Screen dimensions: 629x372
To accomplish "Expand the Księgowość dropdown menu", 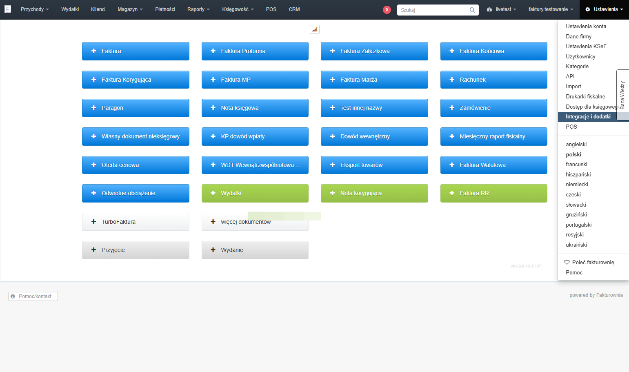I will click(238, 9).
